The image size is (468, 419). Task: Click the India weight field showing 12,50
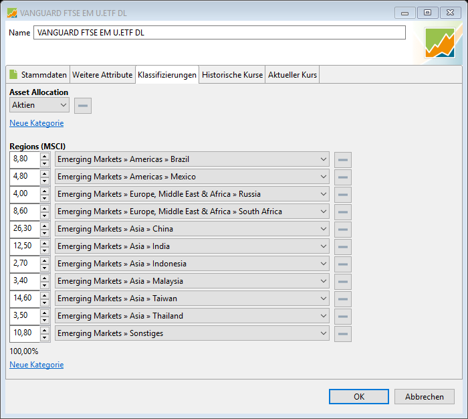point(25,246)
